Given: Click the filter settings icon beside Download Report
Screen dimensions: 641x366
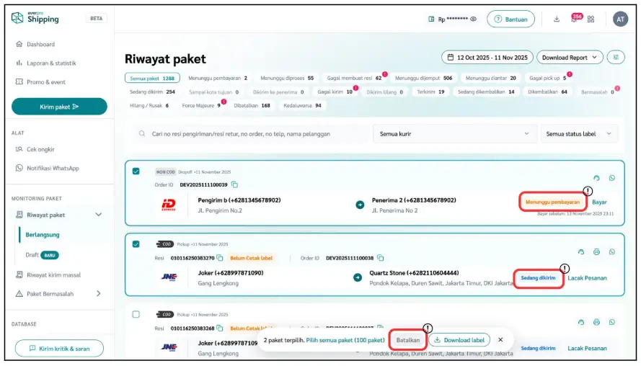Looking at the screenshot, I should click(x=616, y=57).
